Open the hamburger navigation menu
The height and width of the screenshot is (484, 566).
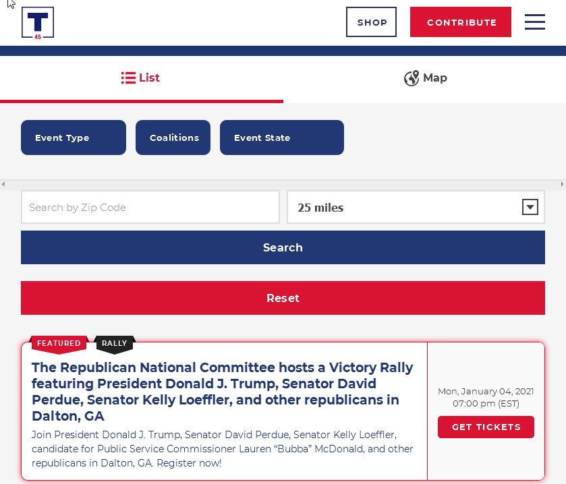pos(534,22)
